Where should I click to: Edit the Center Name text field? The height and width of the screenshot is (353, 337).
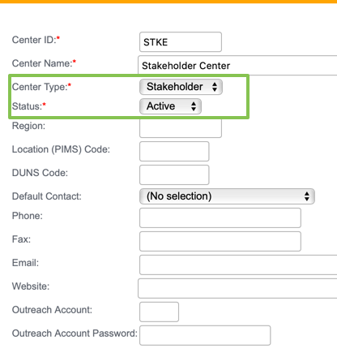pyautogui.click(x=237, y=65)
